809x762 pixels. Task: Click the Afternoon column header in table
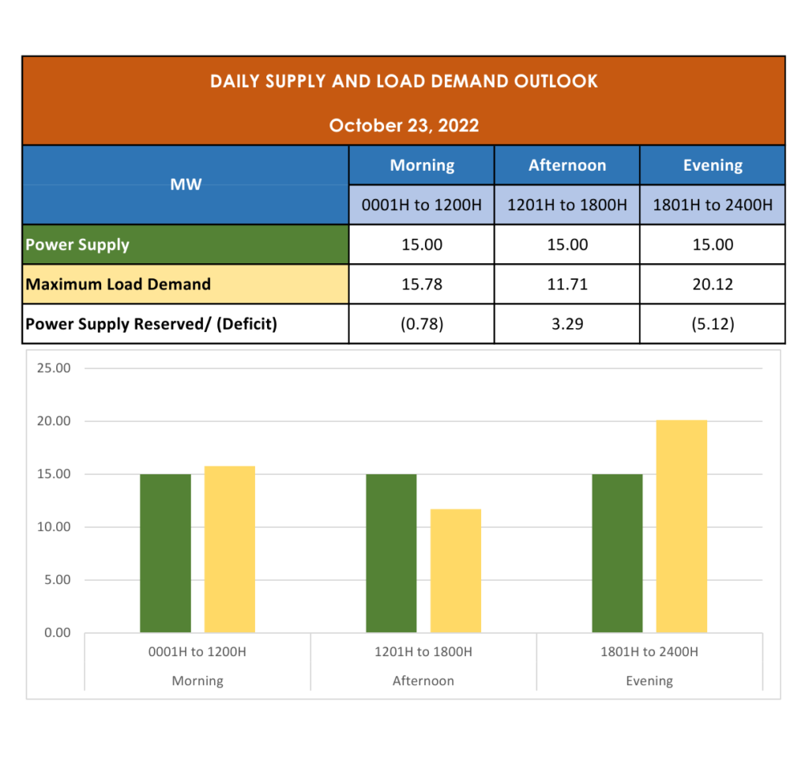[567, 165]
